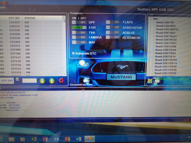
Task: Select Bosch EDC16U1 in the list
Action: (166, 33)
